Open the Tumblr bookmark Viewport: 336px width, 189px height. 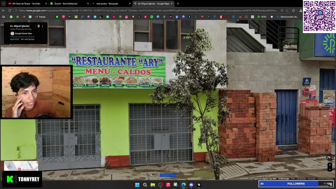click(189, 17)
